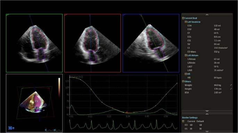Click the EDV row label

coord(189,26)
